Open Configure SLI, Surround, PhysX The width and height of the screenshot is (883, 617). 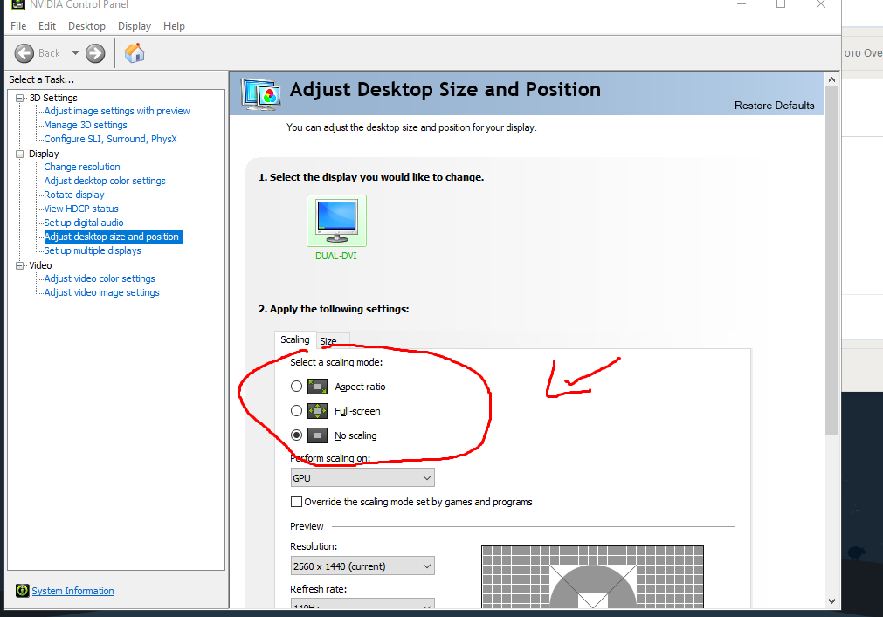tap(110, 139)
